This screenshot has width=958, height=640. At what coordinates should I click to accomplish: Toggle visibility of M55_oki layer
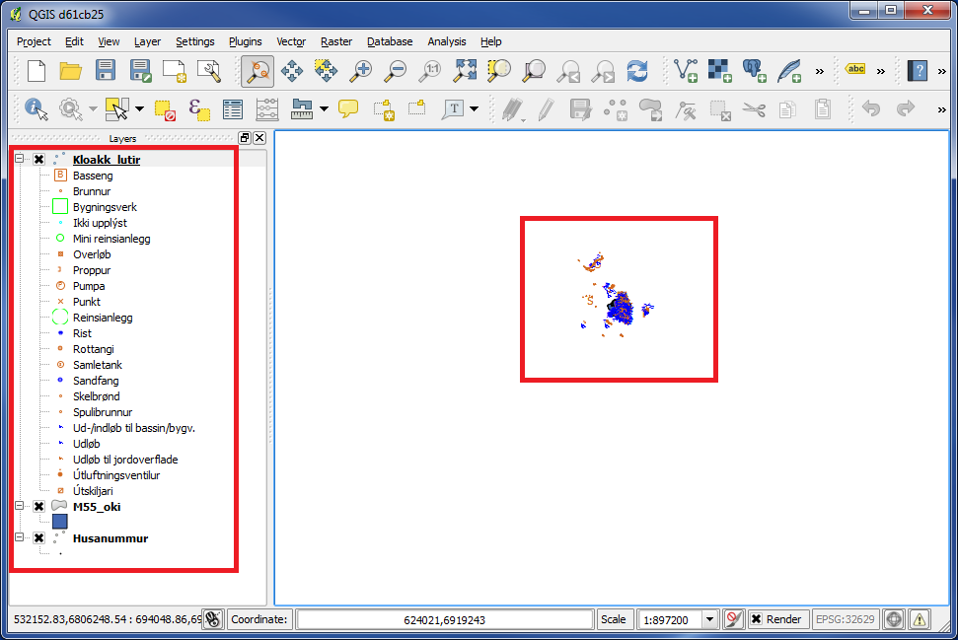[39, 506]
